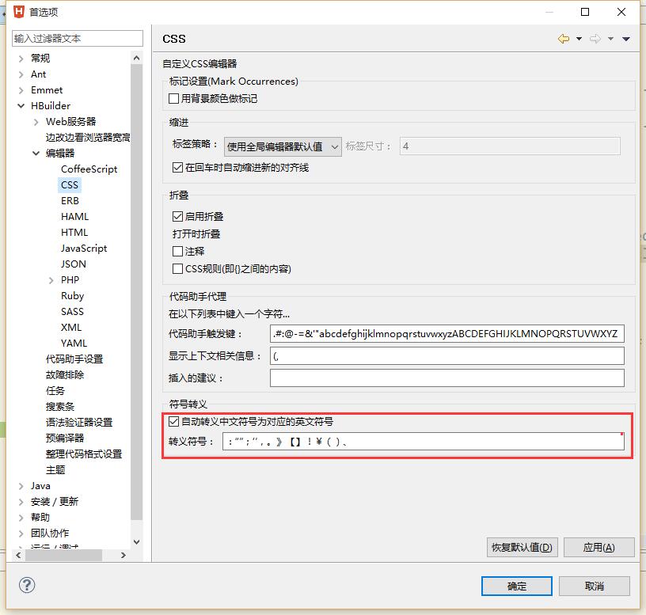646x615 pixels.
Task: Select CoffeeScript in the editor tree
Action: (89, 169)
